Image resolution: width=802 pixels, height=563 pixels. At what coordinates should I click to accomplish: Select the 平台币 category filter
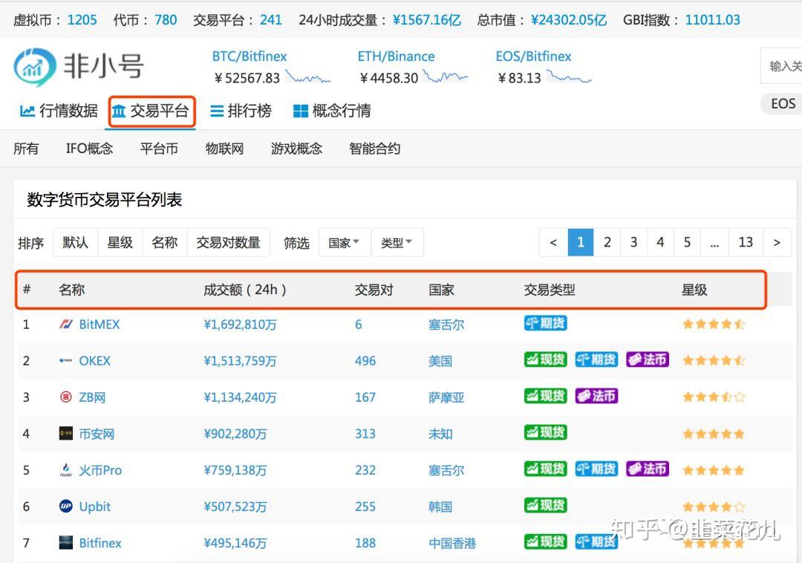coord(159,149)
